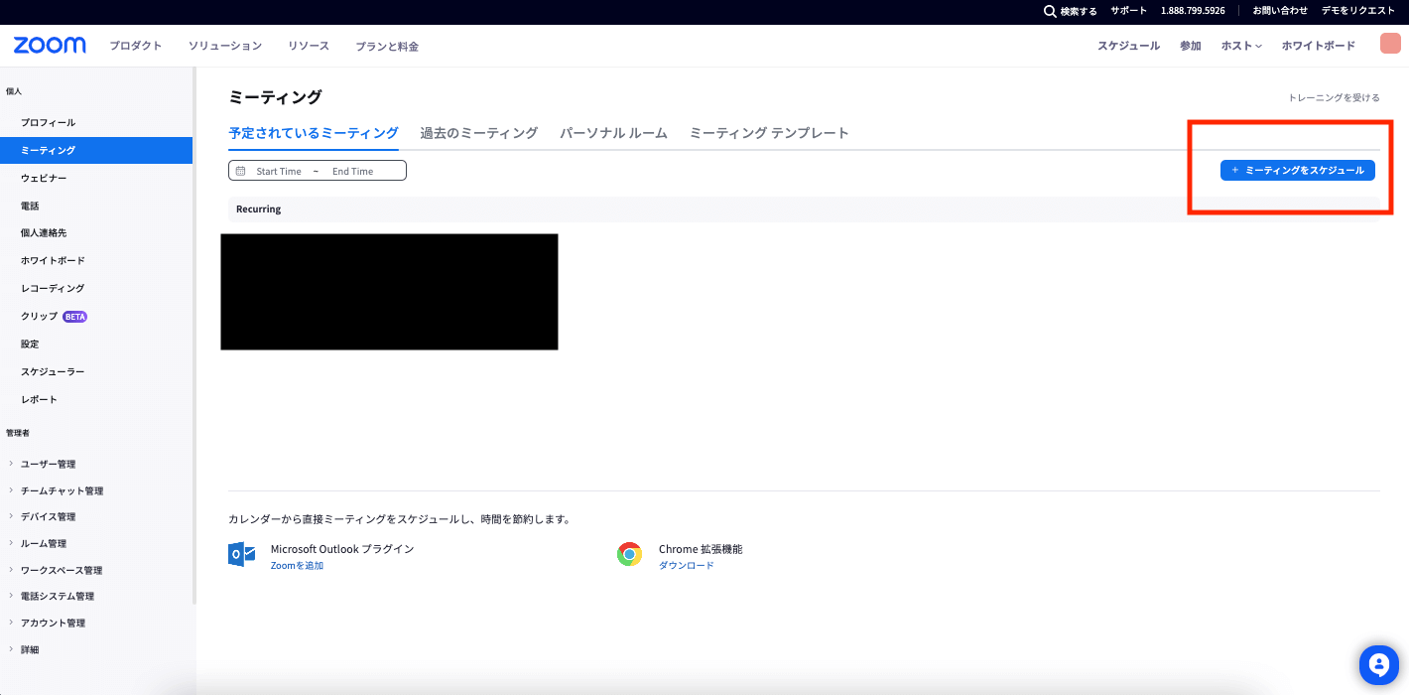Click the sidebar vertical scrollbar
The image size is (1409, 695).
194,338
